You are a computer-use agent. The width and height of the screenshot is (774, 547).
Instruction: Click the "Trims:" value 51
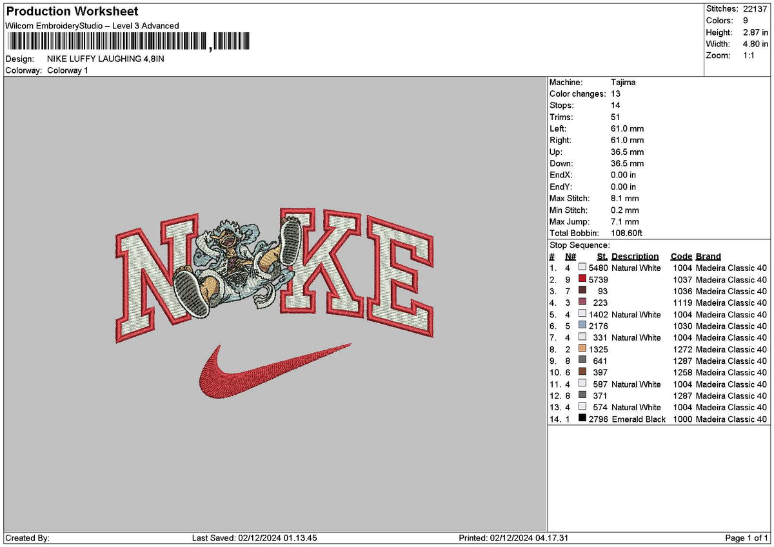click(x=615, y=117)
